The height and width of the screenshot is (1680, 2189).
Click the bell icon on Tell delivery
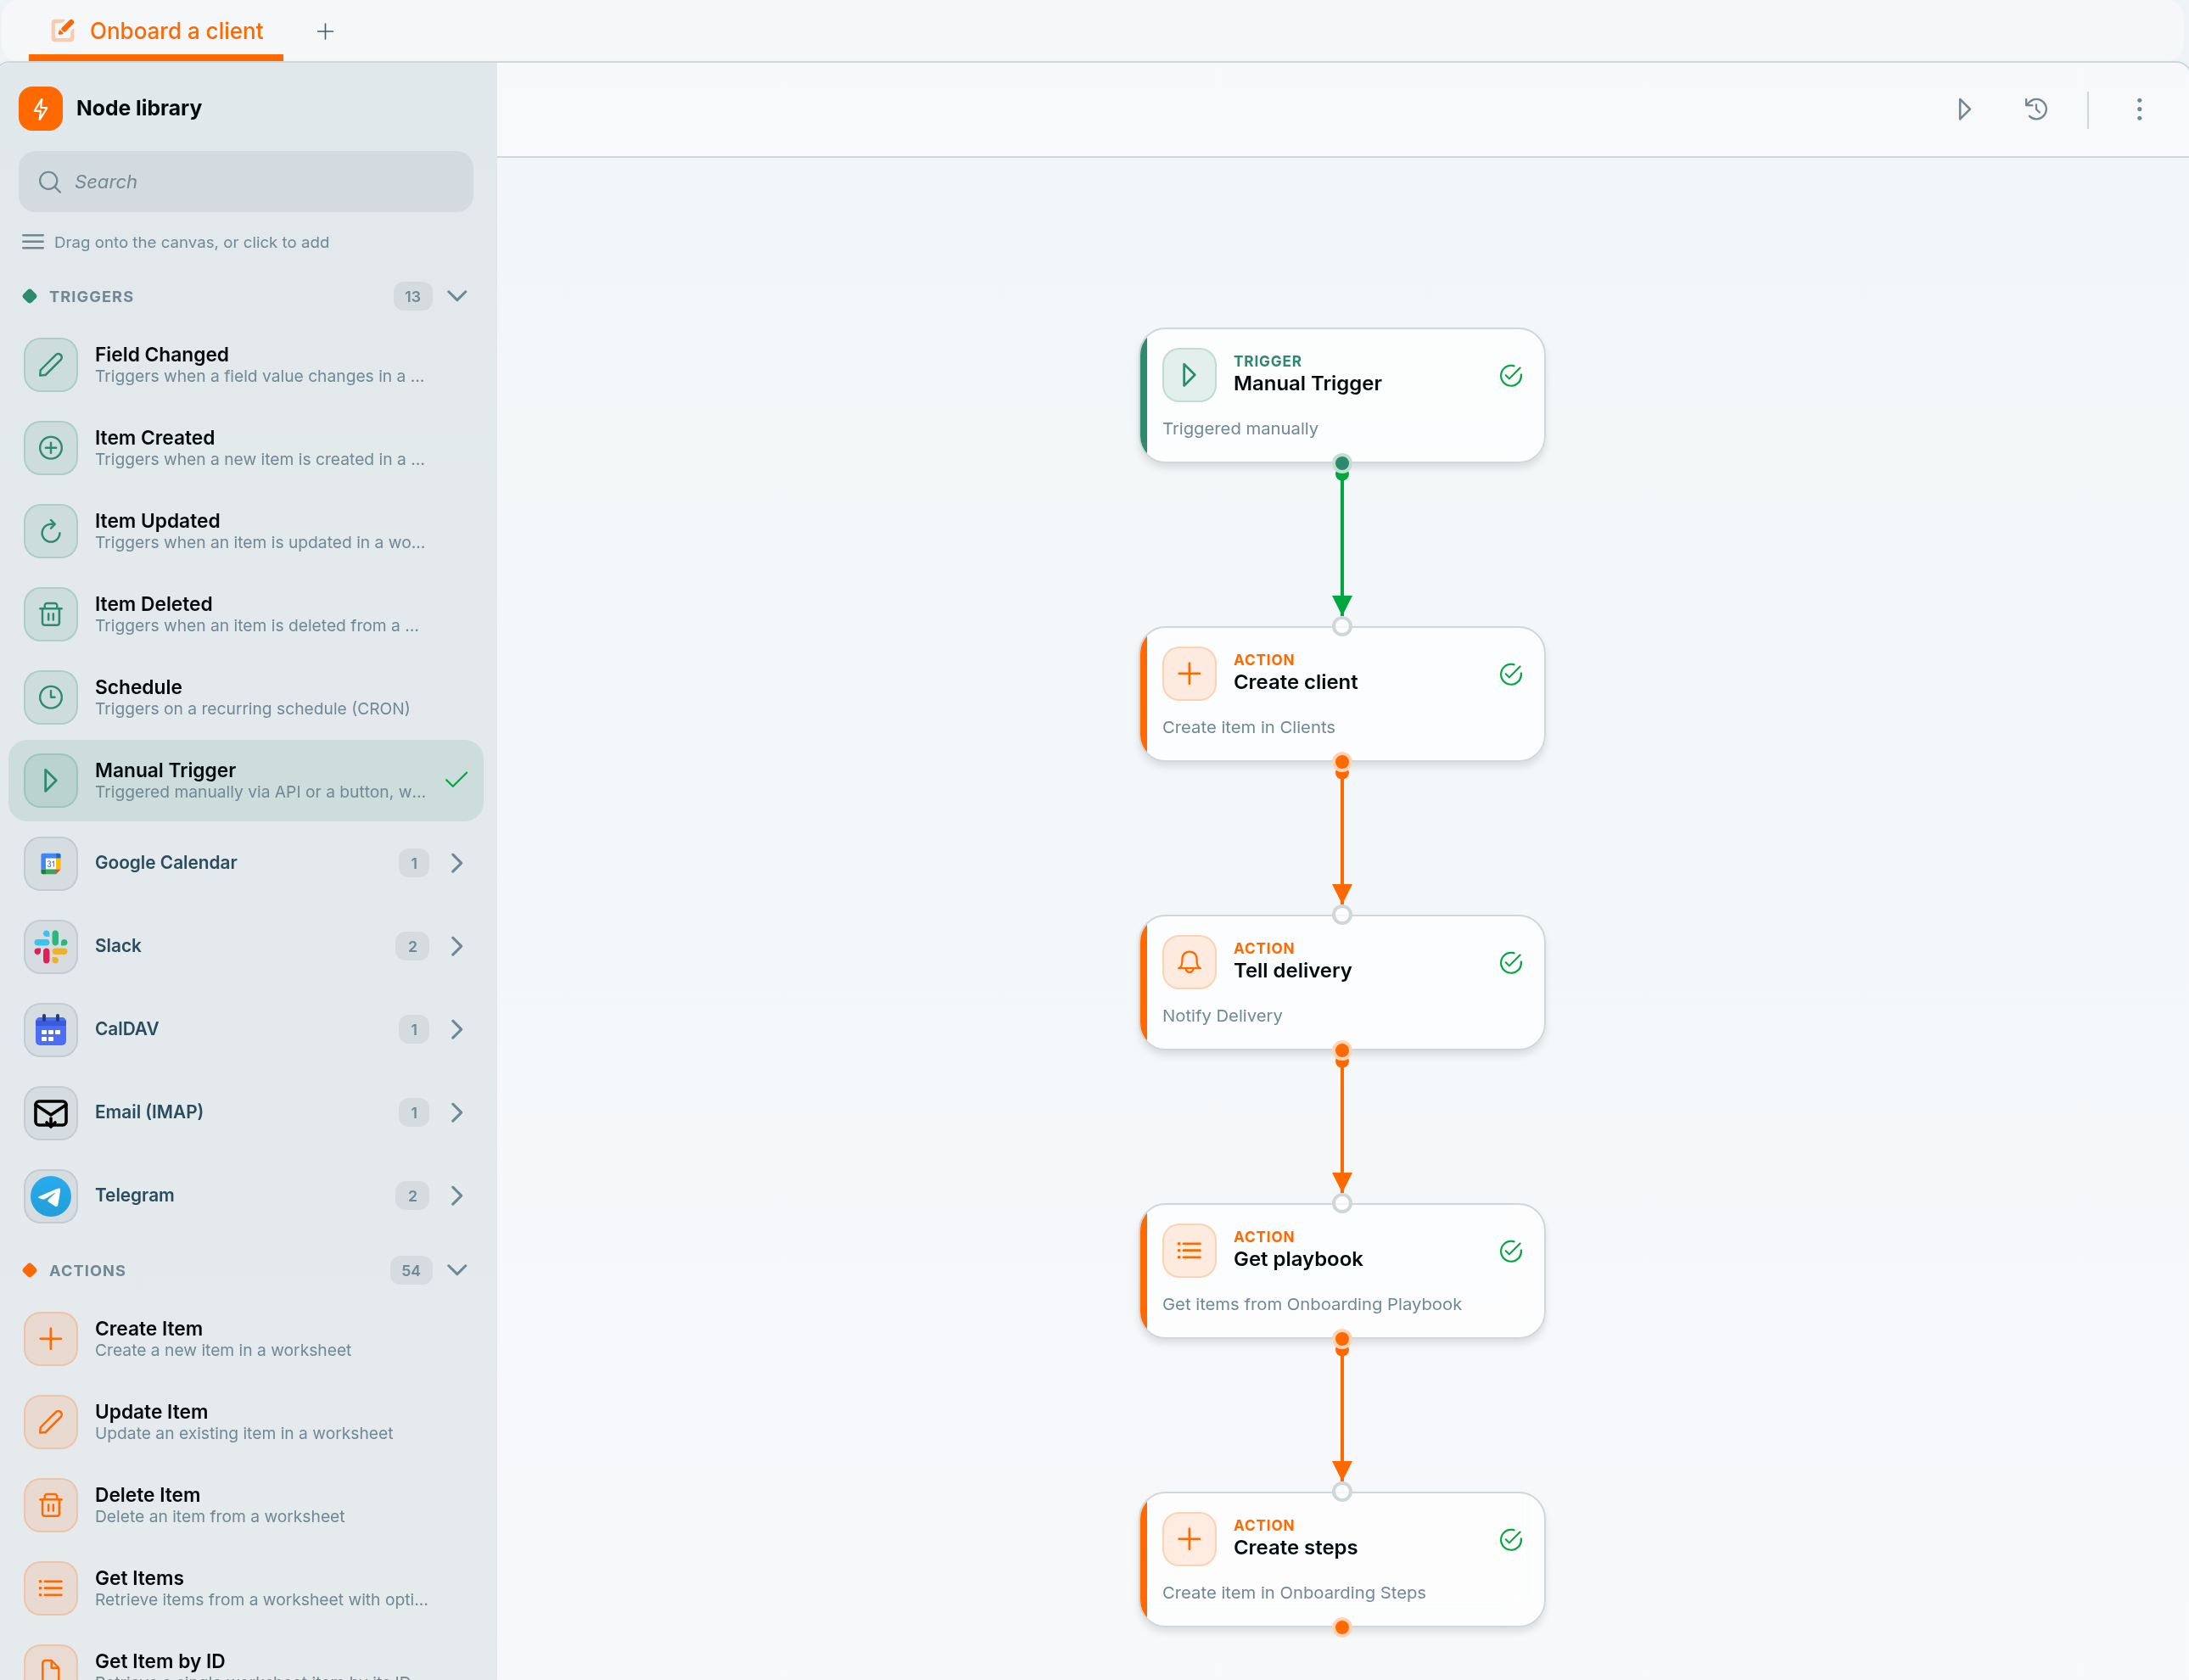[1189, 962]
